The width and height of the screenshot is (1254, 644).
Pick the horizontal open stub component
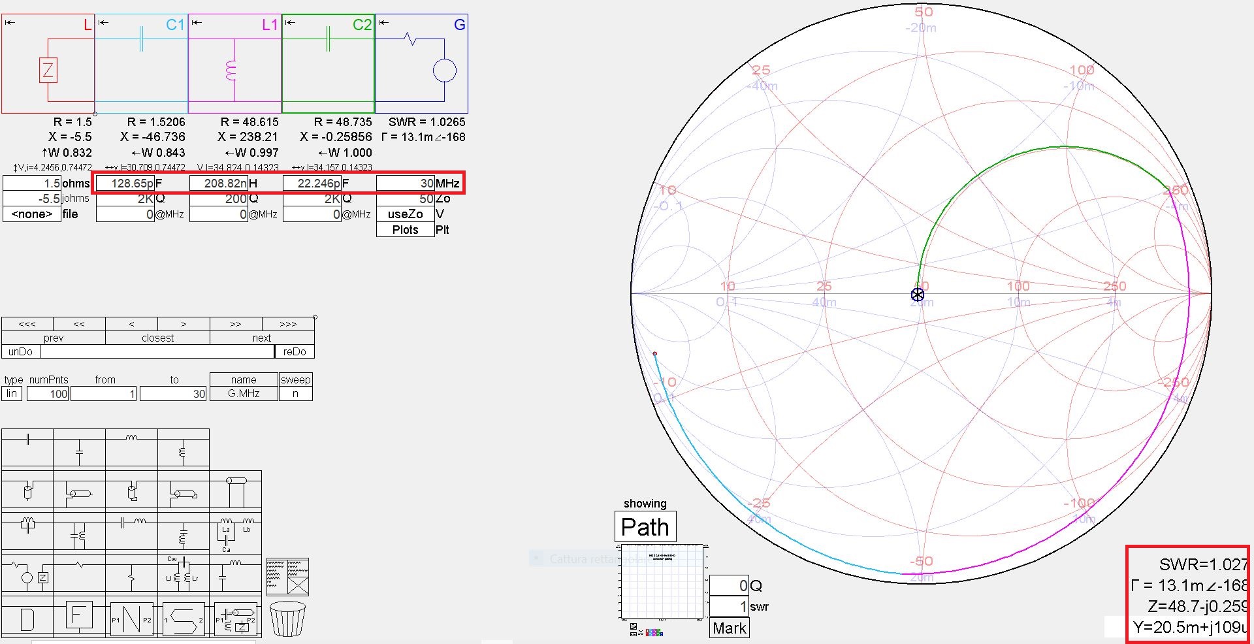[79, 490]
